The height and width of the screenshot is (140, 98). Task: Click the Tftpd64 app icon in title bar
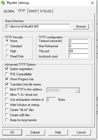coord(3,3)
